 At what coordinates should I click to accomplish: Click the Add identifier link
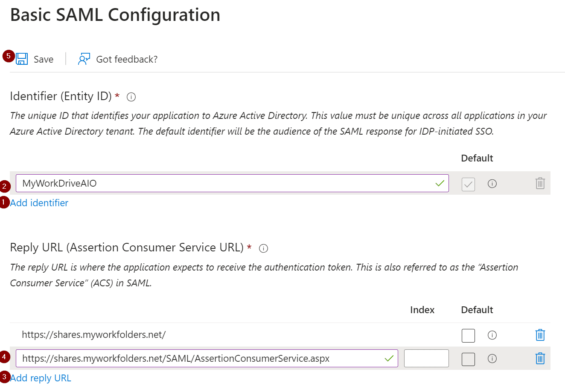39,203
